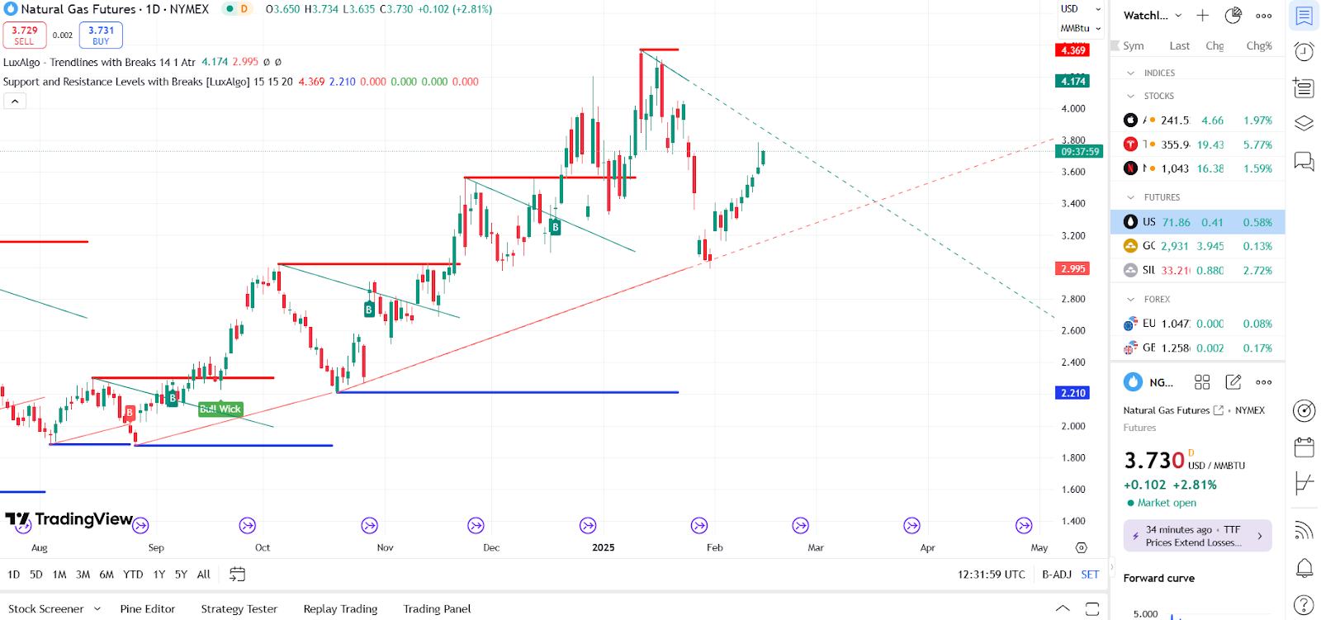Image resolution: width=1321 pixels, height=620 pixels.
Task: Sort watchlist by Chg% column header
Action: tap(1259, 46)
